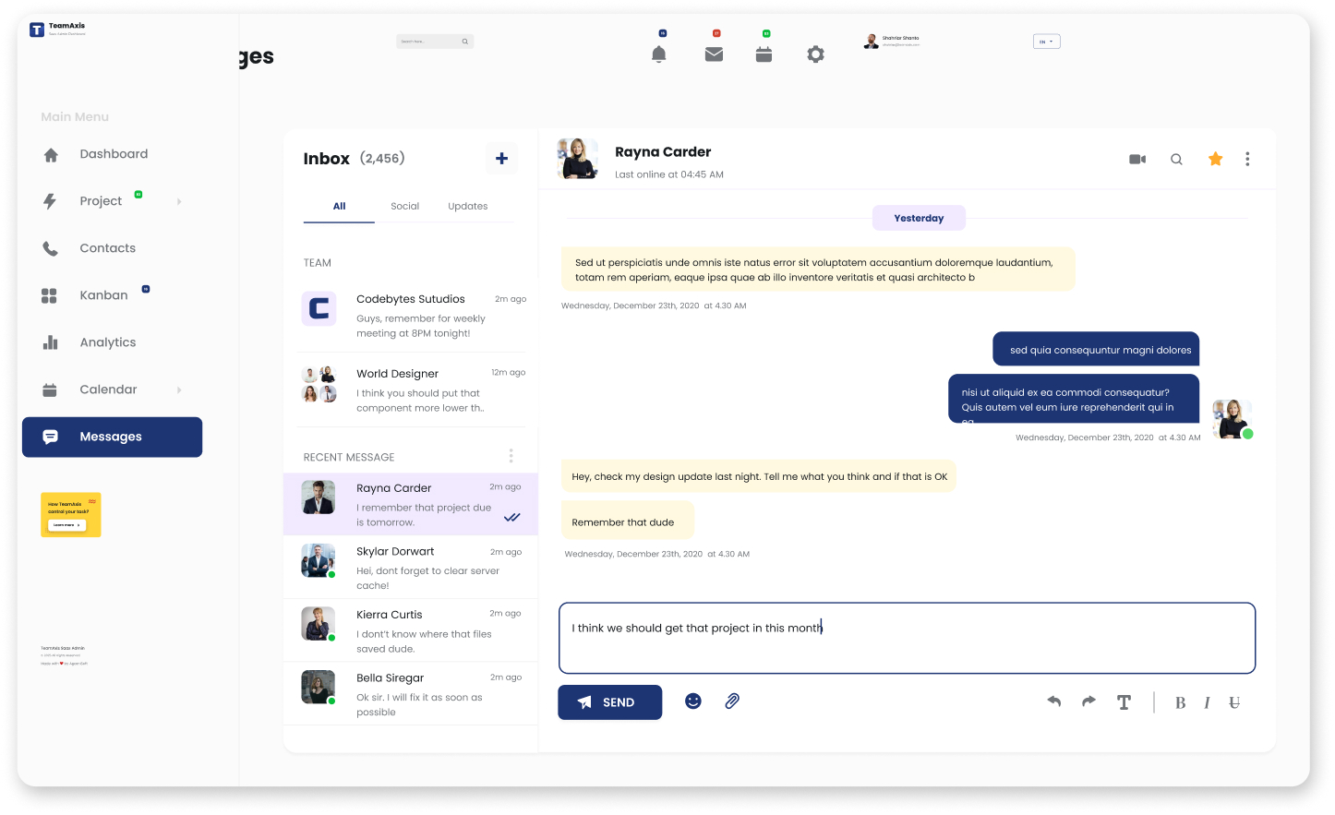Viewport: 1335px width, 815px height.
Task: Click the 'Remember that dude' message bubble
Action: coord(628,521)
